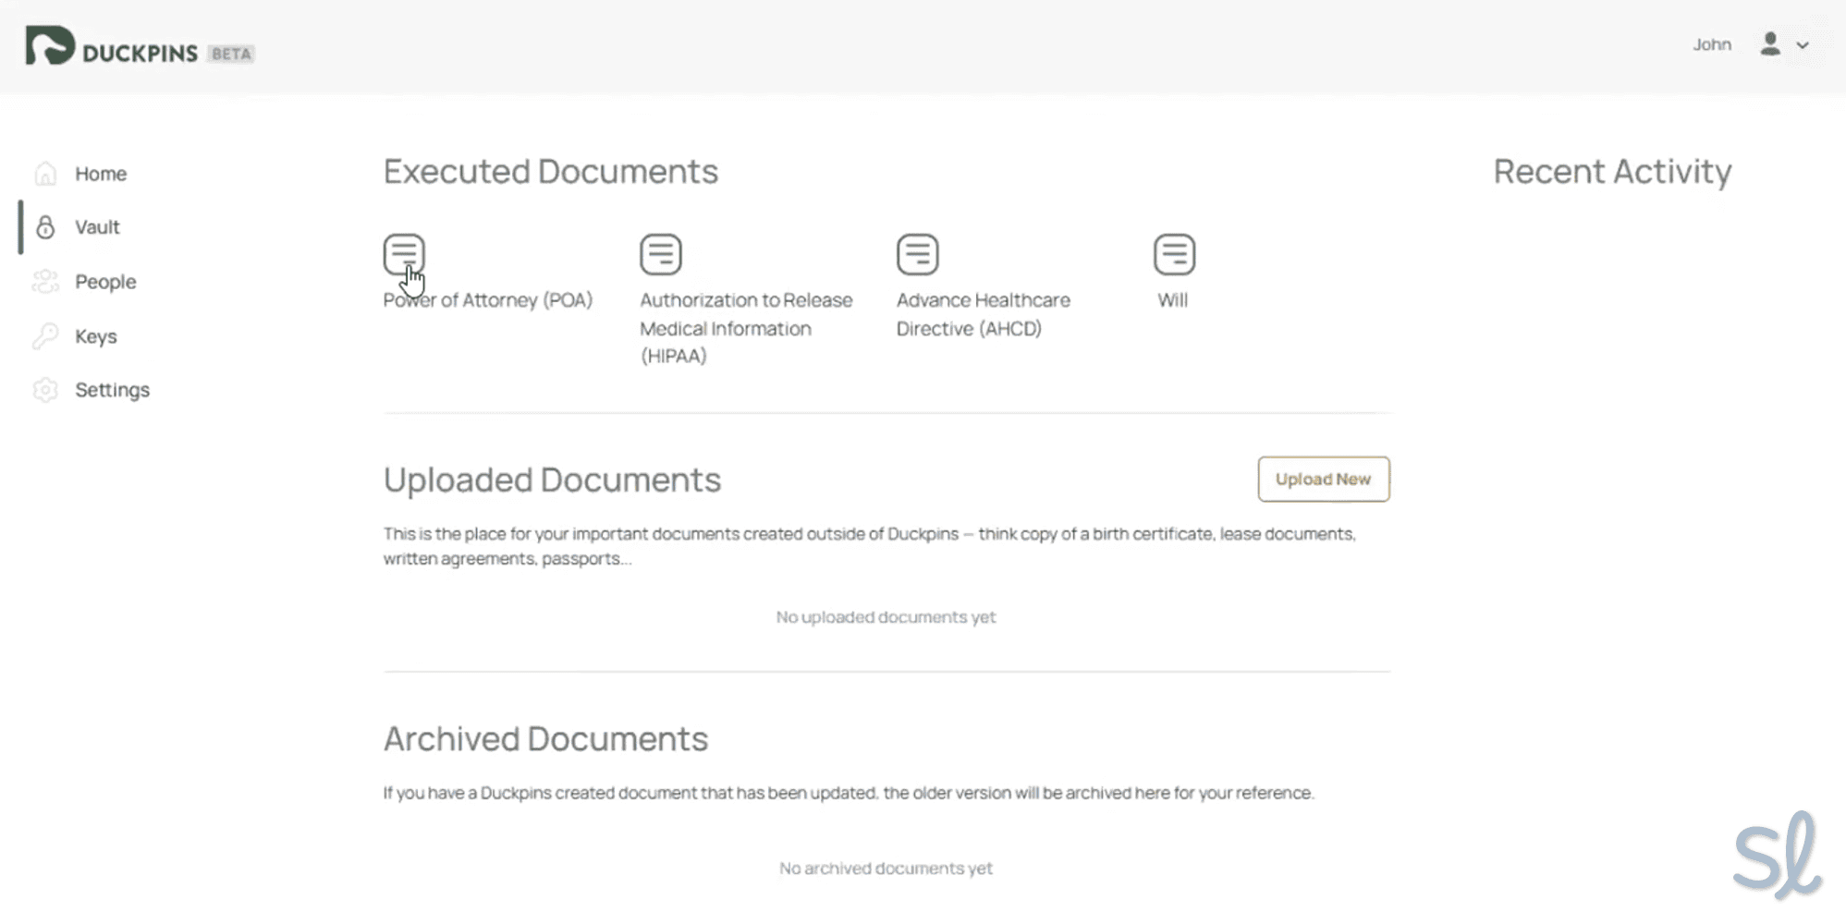The height and width of the screenshot is (924, 1846).
Task: Click the People group icon in sidebar
Action: [x=45, y=282]
